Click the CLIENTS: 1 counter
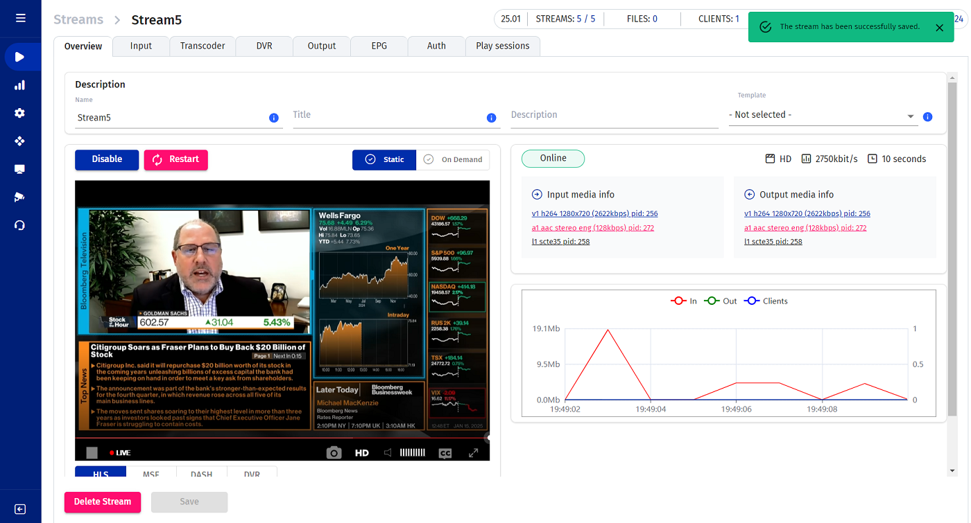The width and height of the screenshot is (971, 523). coord(719,19)
